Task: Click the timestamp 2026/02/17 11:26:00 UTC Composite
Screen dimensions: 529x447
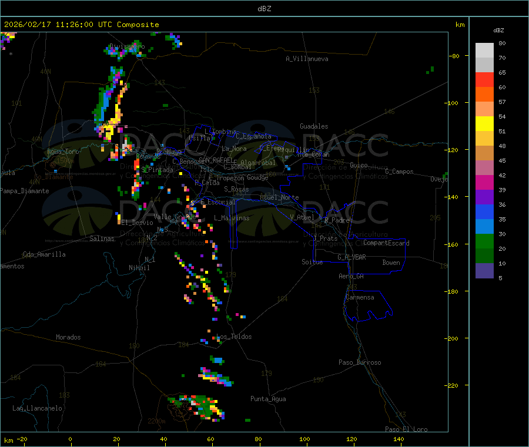Action: [81, 25]
